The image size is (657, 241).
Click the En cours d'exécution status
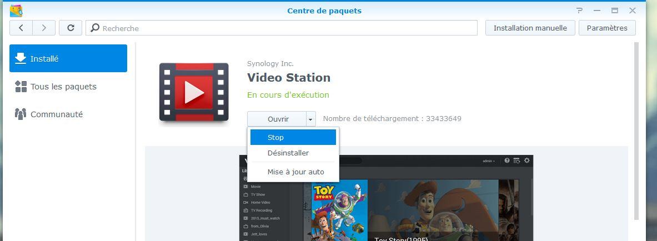point(288,95)
